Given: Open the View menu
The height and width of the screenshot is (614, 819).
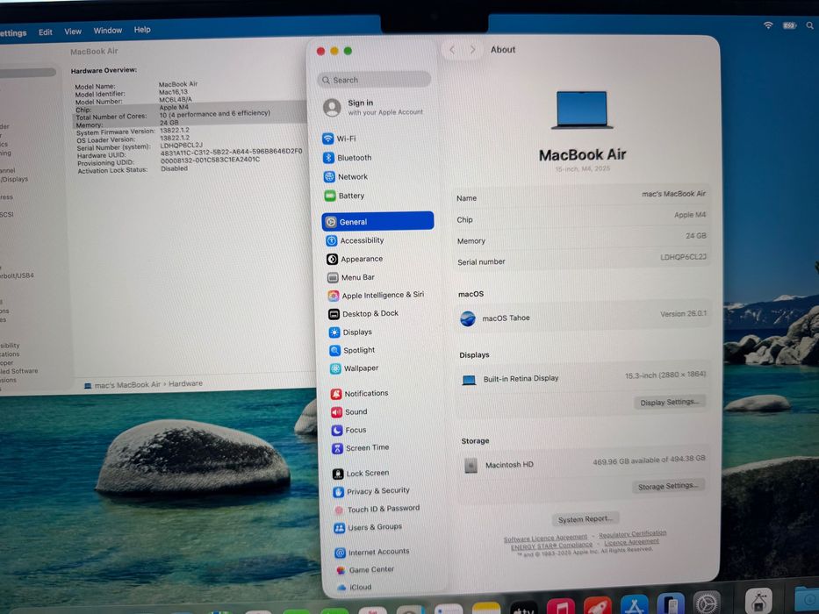Looking at the screenshot, I should click(73, 32).
